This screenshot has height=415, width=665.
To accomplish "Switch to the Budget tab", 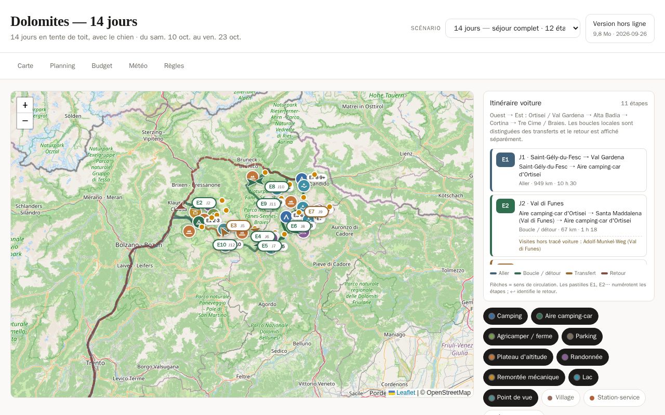I will click(x=102, y=66).
